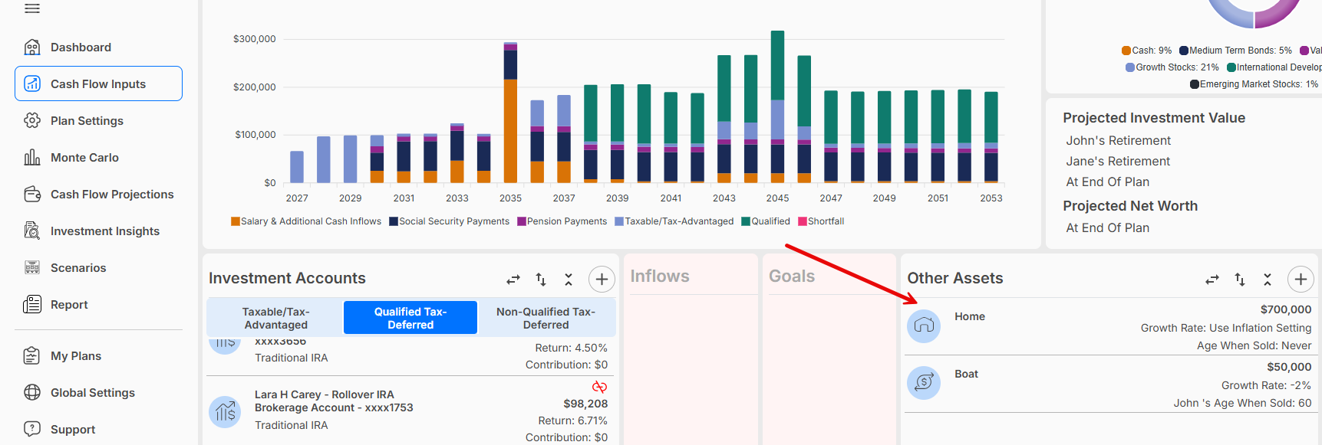
Task: Collapse the Investment Accounts panel
Action: [x=569, y=280]
